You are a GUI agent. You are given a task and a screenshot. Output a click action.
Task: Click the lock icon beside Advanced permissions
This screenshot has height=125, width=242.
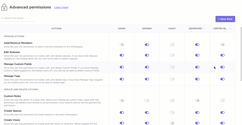(x=4, y=7)
